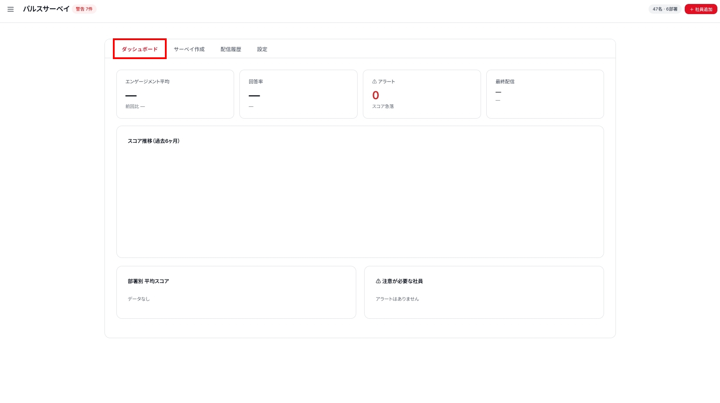Click the パルスサーベイ app title
The width and height of the screenshot is (720, 403).
pos(46,9)
